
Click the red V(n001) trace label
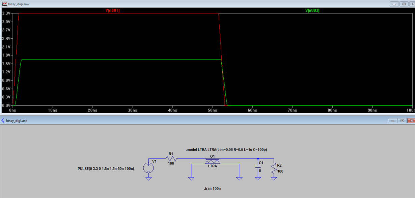click(x=112, y=11)
